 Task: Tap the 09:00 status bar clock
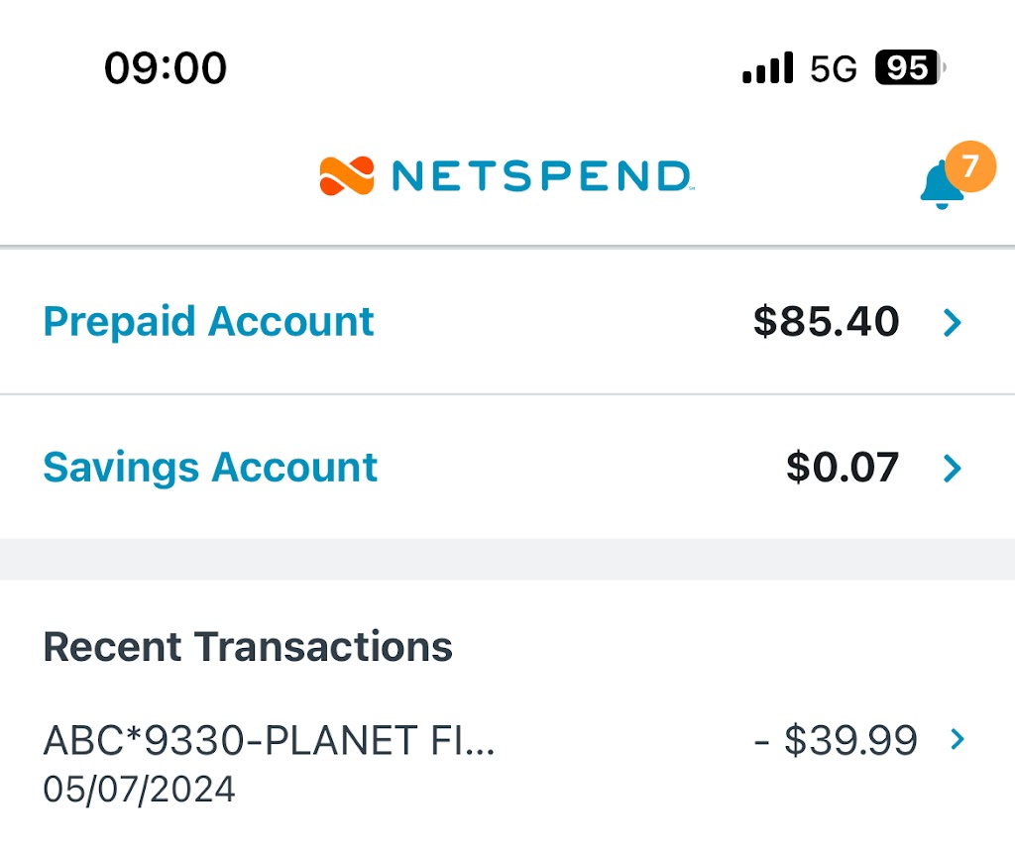(166, 68)
